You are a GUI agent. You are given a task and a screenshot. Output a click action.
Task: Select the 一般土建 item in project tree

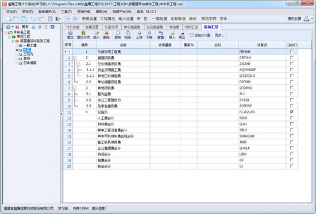click(30, 45)
